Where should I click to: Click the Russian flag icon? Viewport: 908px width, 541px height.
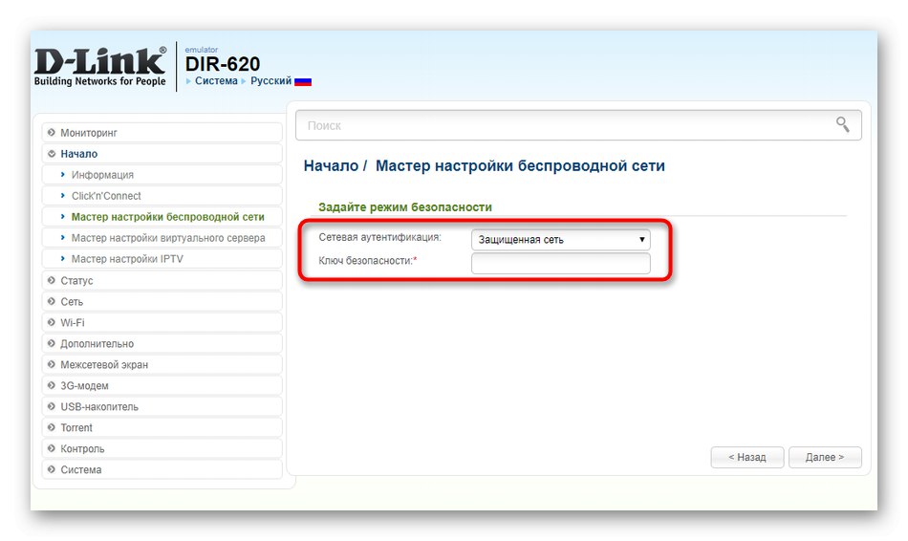303,81
